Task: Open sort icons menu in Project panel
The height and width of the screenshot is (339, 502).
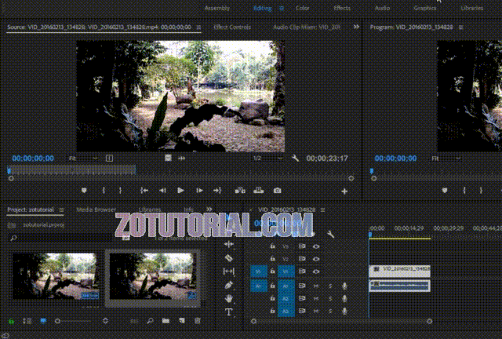Action: click(105, 321)
